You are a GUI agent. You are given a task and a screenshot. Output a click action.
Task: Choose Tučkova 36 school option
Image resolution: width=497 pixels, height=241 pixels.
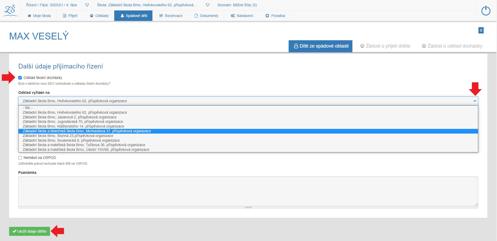(x=248, y=145)
